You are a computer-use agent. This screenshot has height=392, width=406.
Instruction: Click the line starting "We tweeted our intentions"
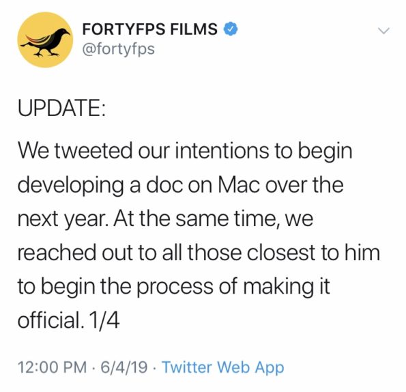pyautogui.click(x=185, y=151)
